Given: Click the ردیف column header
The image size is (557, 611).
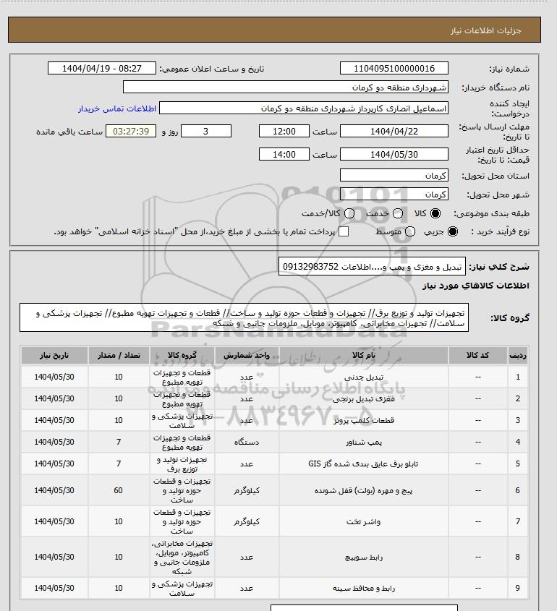Looking at the screenshot, I should 518,355.
